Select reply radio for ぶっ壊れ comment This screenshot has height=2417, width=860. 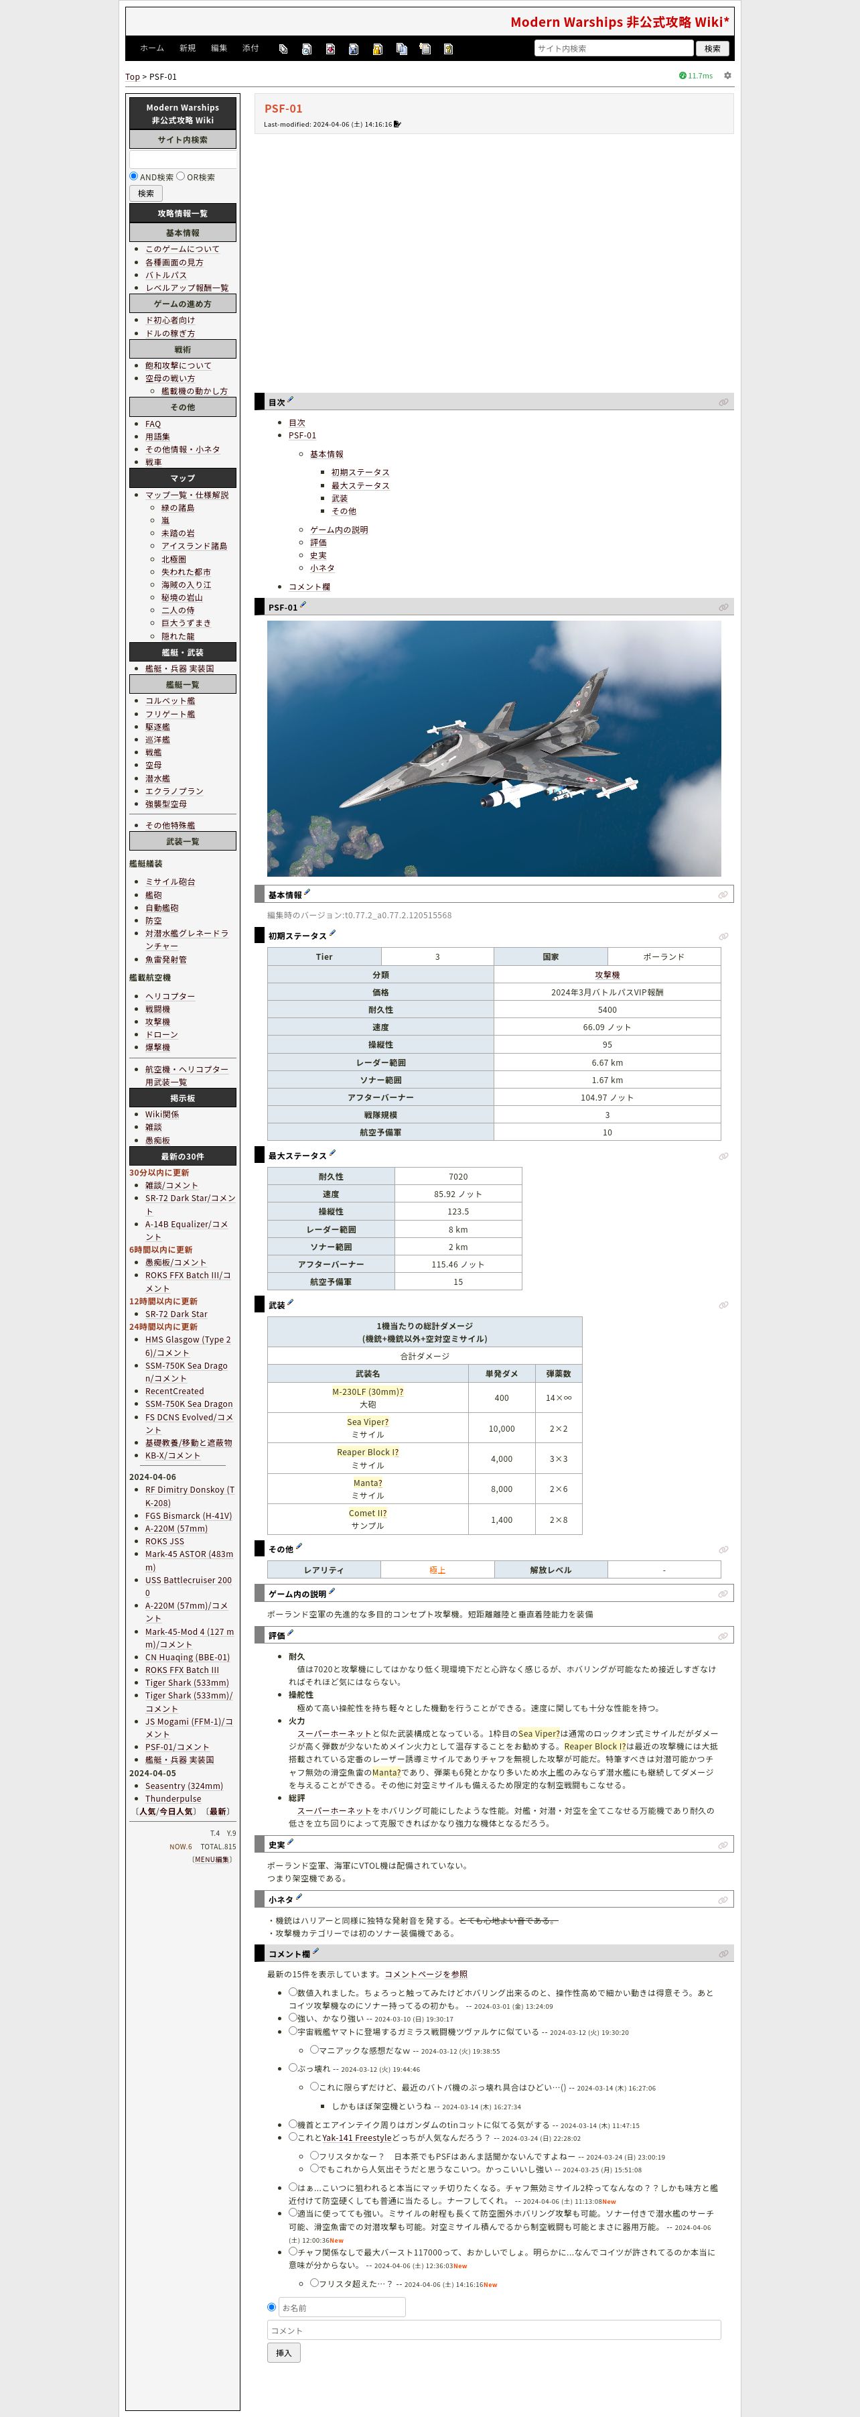coord(293,2067)
